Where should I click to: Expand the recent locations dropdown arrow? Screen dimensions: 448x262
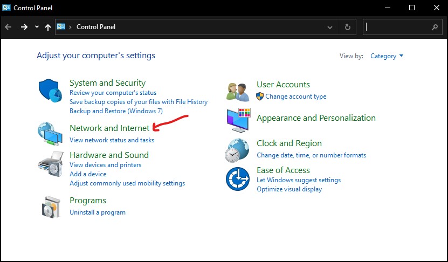[37, 27]
